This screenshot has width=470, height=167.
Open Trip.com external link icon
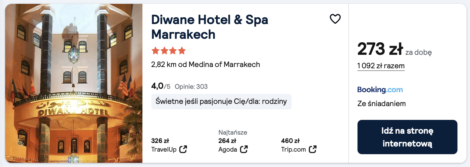313,149
